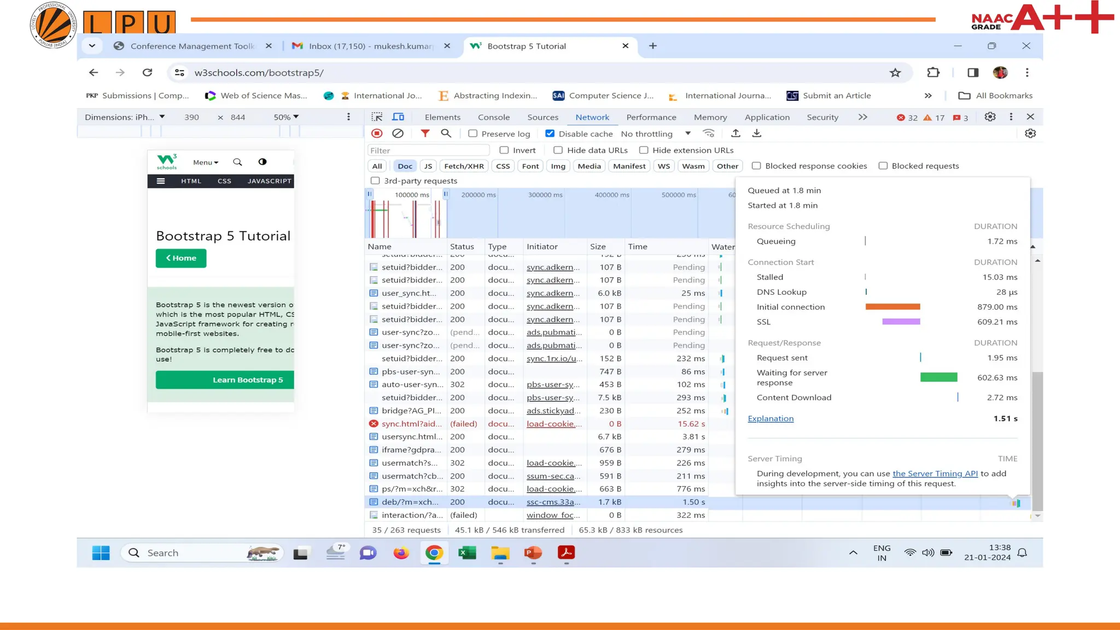Toggle device toolbar icon in DevTools

tap(398, 117)
